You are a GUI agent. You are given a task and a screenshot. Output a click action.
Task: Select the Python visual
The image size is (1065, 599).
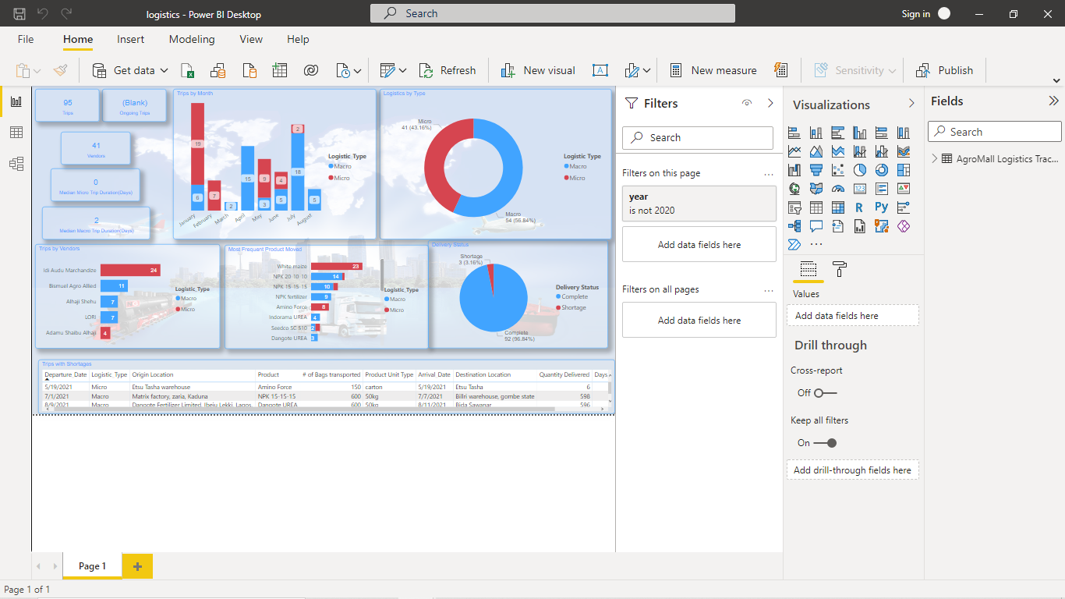[x=881, y=207]
